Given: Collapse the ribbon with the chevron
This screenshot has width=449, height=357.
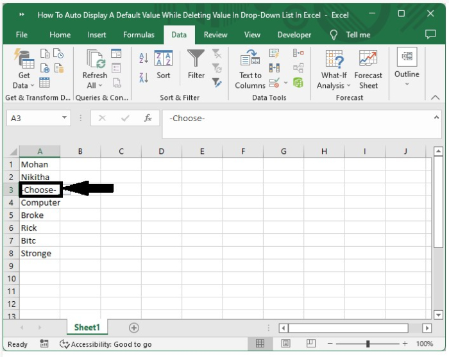Looking at the screenshot, I should (x=436, y=97).
